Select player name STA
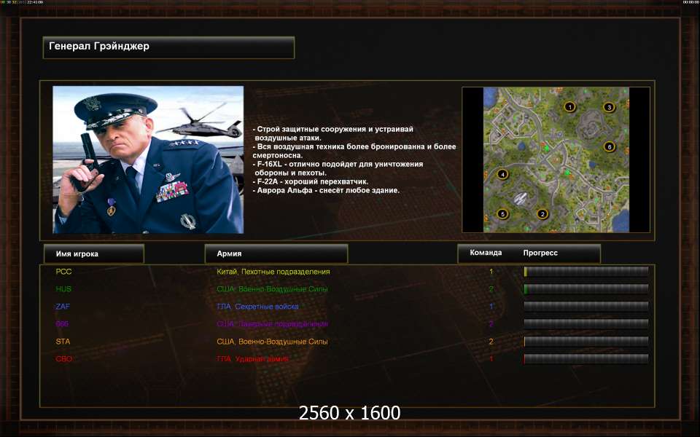This screenshot has height=437, width=700. [63, 342]
